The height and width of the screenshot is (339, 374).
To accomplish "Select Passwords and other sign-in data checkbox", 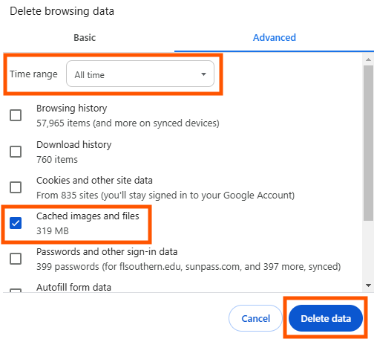I will point(16,259).
